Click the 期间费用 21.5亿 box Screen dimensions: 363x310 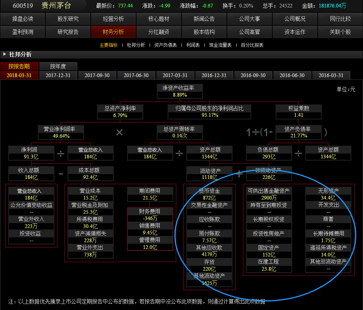(150, 194)
